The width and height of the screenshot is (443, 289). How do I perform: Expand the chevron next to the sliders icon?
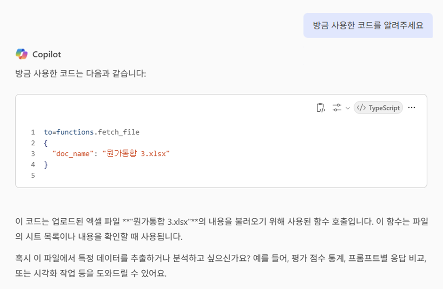coord(347,108)
